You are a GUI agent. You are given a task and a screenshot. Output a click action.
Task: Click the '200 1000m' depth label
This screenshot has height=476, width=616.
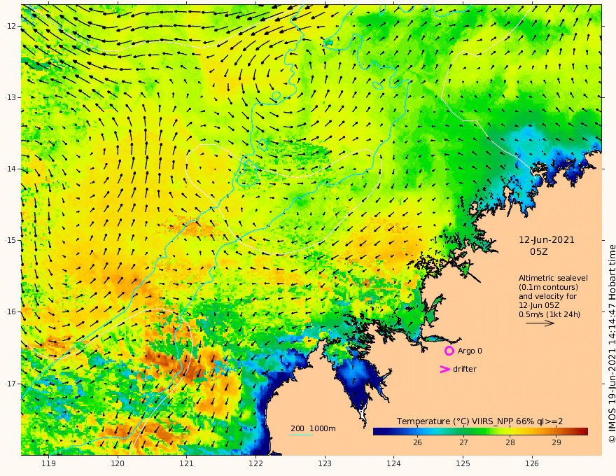(x=313, y=428)
